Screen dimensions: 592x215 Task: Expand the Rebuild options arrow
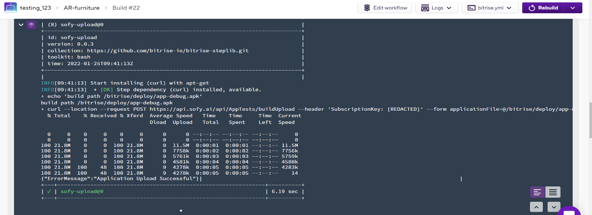[573, 8]
